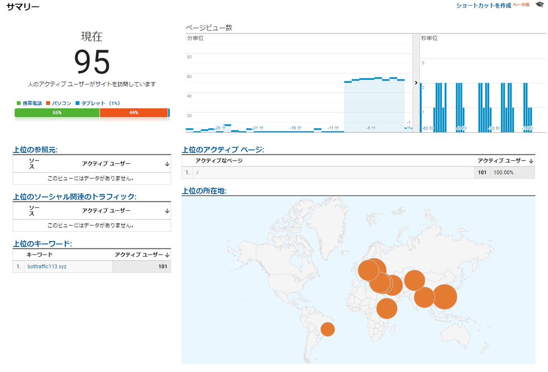Click the largest location bubble over East Asia
Image resolution: width=548 pixels, height=372 pixels.
pos(446,297)
